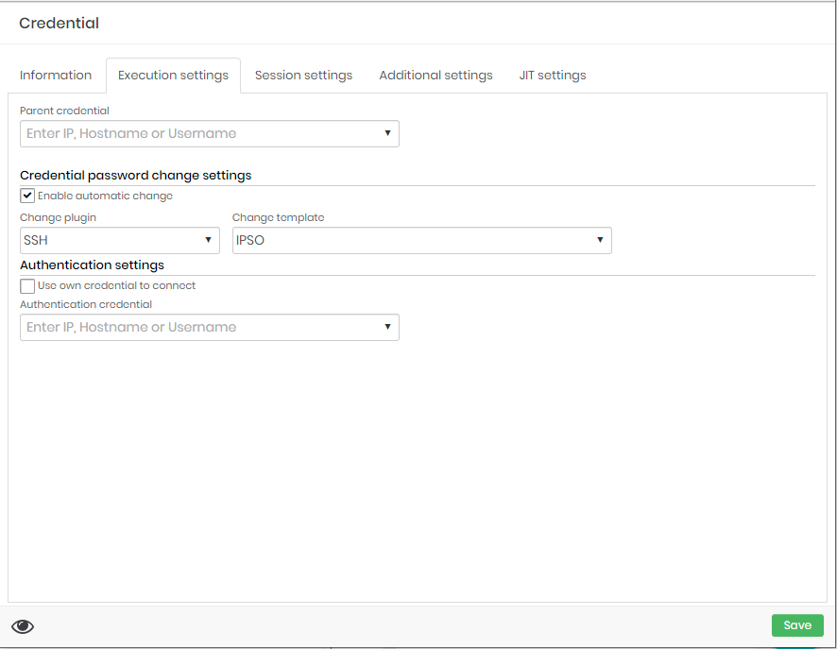Switch to the Information tab

pyautogui.click(x=56, y=76)
